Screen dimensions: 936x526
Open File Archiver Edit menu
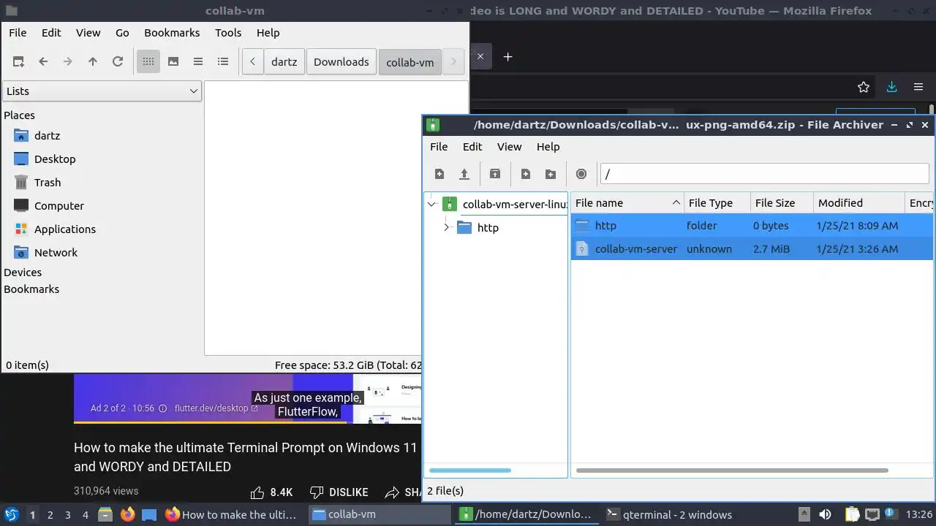click(472, 147)
